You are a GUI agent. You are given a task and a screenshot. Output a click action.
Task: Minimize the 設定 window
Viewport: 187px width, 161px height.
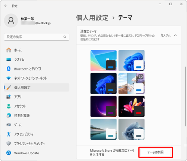(160, 4)
